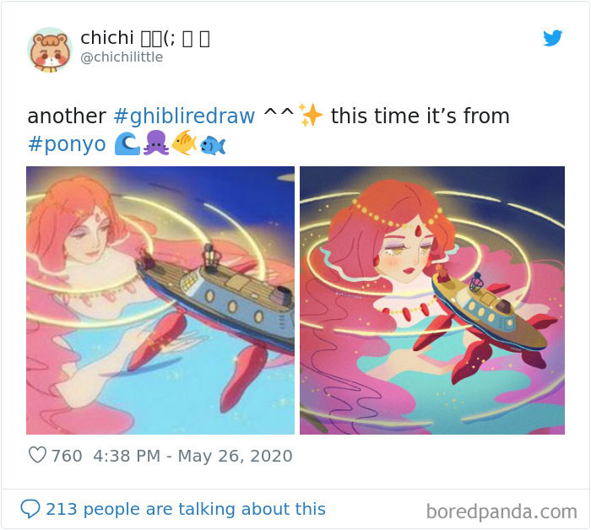Click the speech bubble reply icon

pyautogui.click(x=30, y=509)
